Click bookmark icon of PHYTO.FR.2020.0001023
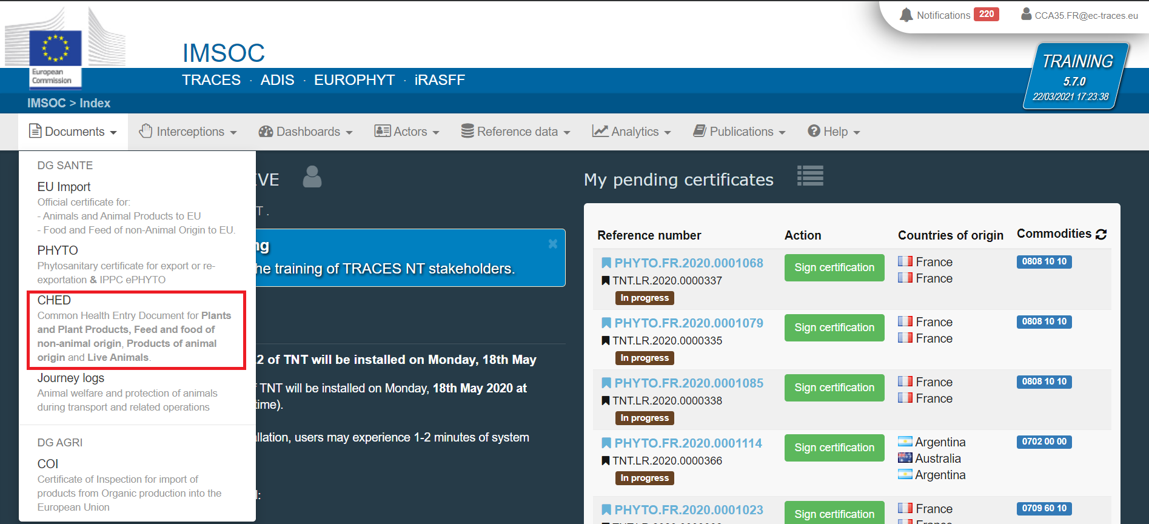 (x=606, y=510)
